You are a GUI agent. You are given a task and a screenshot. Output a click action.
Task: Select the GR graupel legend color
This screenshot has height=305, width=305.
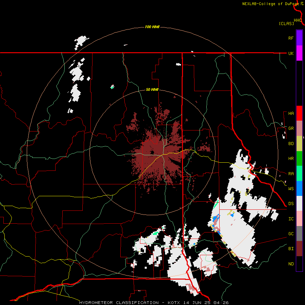point(299,128)
